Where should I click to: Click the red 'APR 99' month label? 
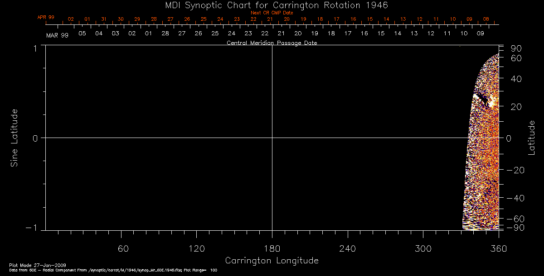[46, 17]
